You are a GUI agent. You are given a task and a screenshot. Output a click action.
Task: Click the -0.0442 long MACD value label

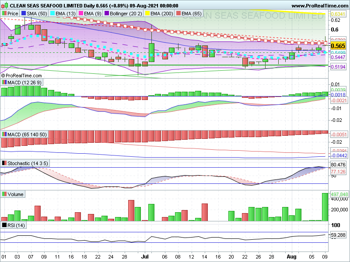(338, 155)
